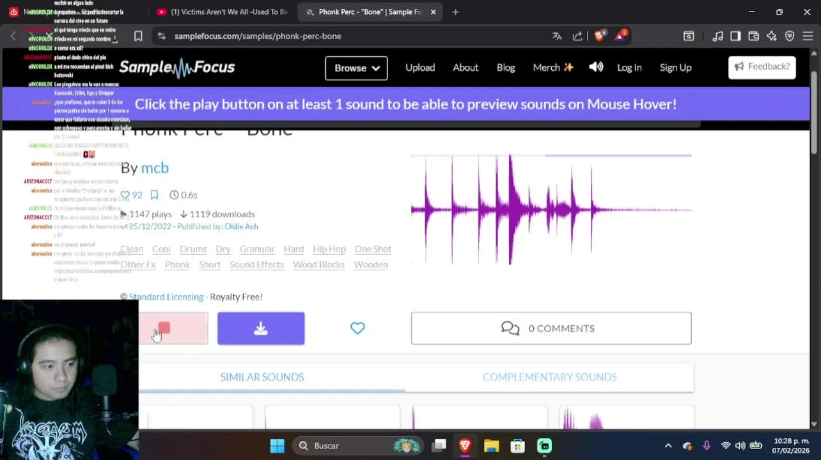Switch to COMPLEMENTARY SOUNDS tab
The height and width of the screenshot is (460, 821).
(550, 377)
